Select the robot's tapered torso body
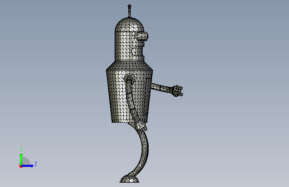Screen dimensions: 289x187 tap(129, 96)
